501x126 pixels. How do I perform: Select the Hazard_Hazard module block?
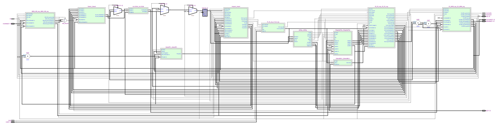236,23
